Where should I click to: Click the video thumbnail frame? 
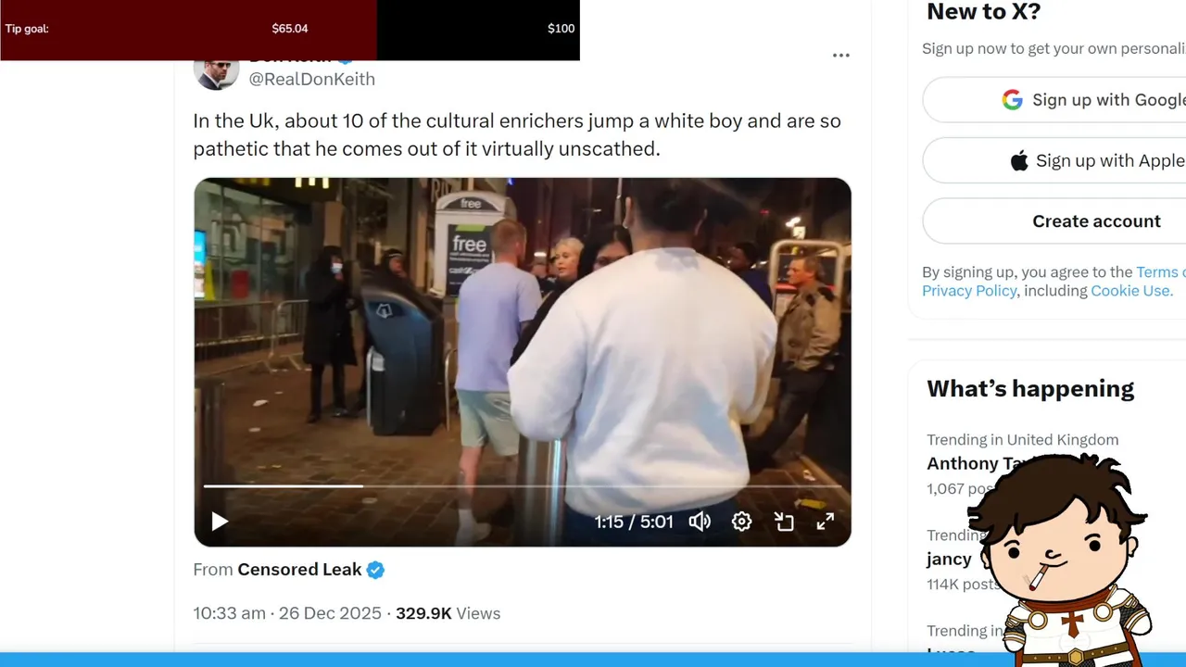pos(523,361)
